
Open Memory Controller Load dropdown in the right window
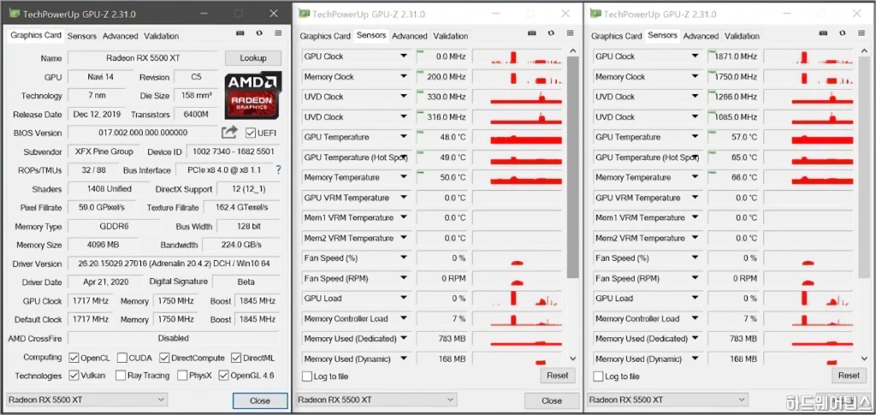pos(695,318)
